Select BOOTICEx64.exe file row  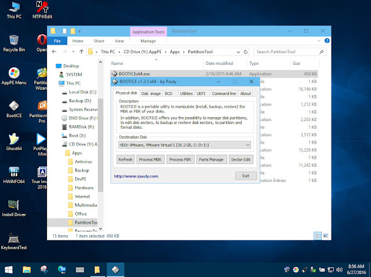tap(214, 74)
